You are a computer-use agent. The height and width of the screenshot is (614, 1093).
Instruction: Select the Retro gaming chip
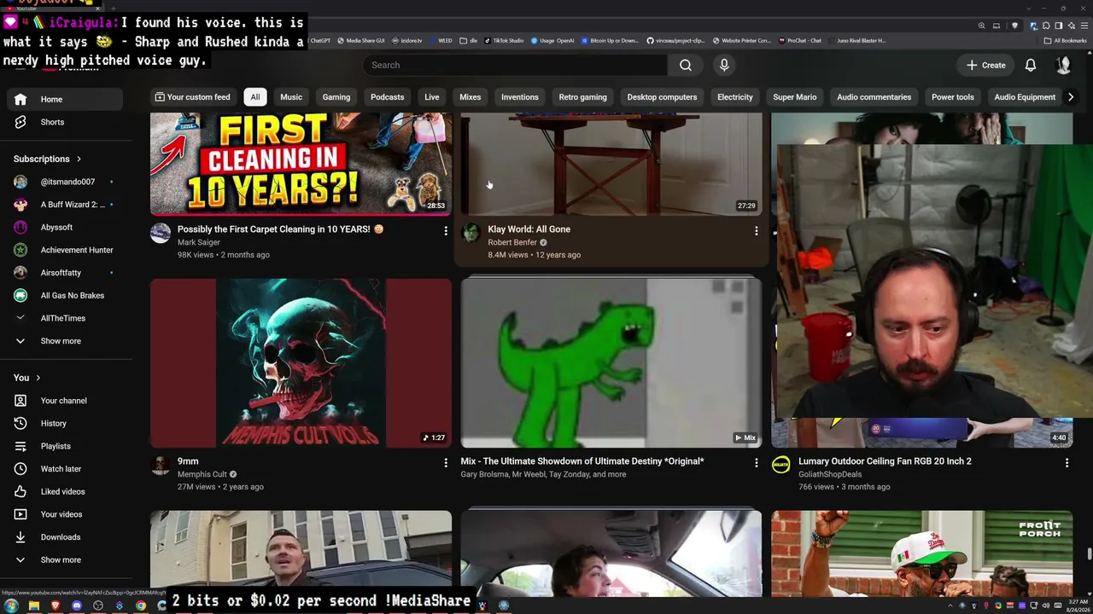[x=582, y=97]
